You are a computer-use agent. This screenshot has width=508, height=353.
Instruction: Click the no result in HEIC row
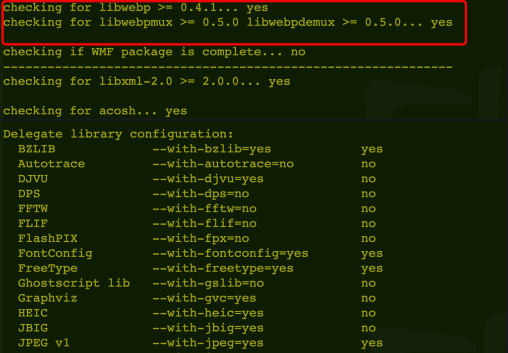368,313
